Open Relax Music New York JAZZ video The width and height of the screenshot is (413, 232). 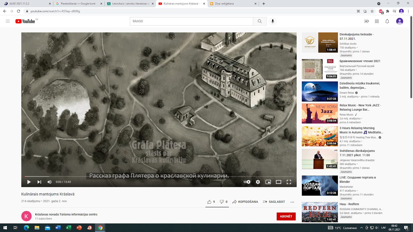click(x=360, y=107)
